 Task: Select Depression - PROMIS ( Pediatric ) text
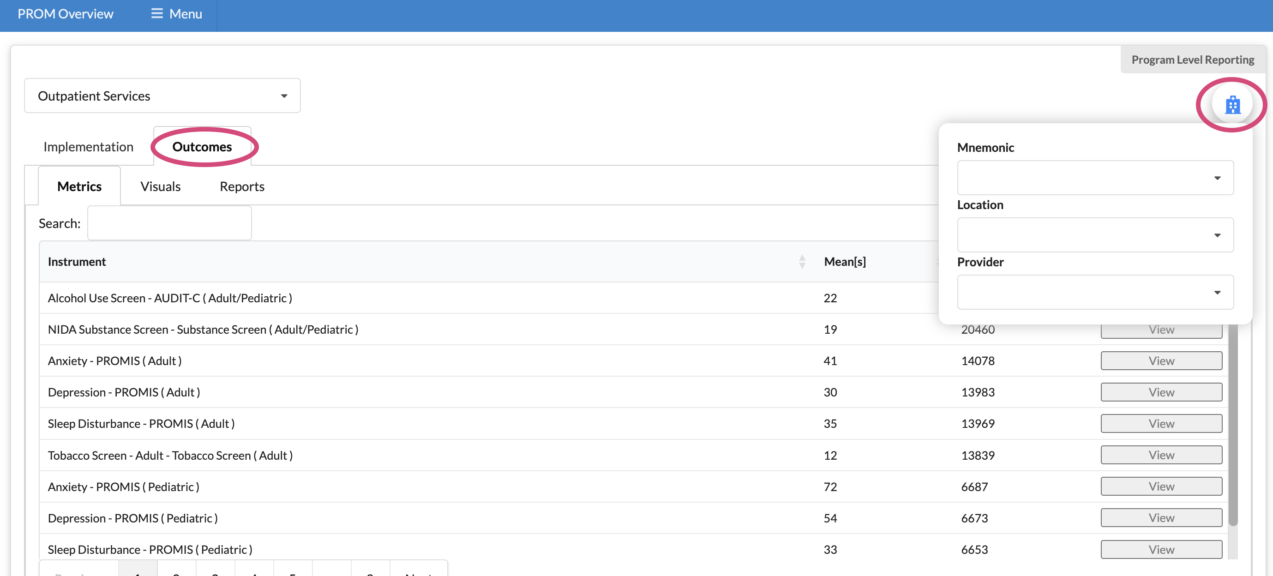(133, 518)
